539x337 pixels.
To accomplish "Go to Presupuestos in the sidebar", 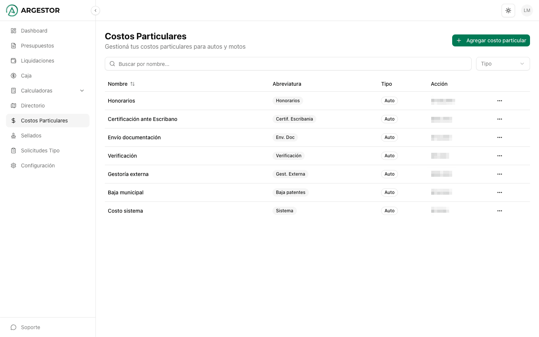I will pos(37,46).
